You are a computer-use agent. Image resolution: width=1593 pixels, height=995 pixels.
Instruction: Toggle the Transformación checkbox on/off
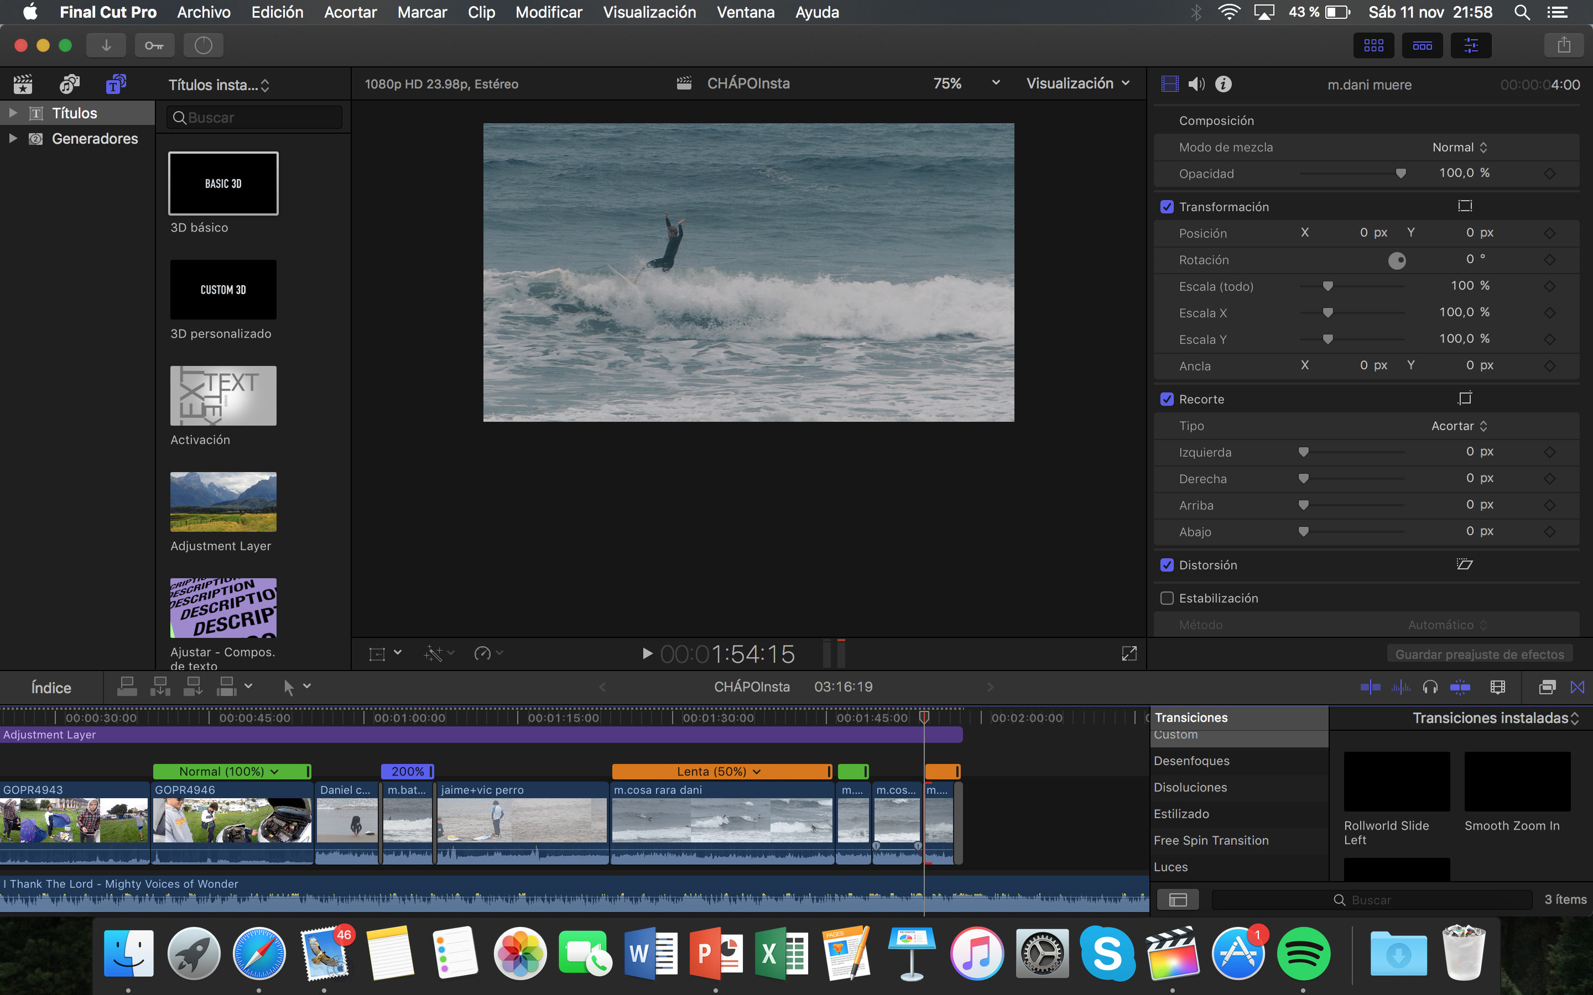tap(1165, 206)
